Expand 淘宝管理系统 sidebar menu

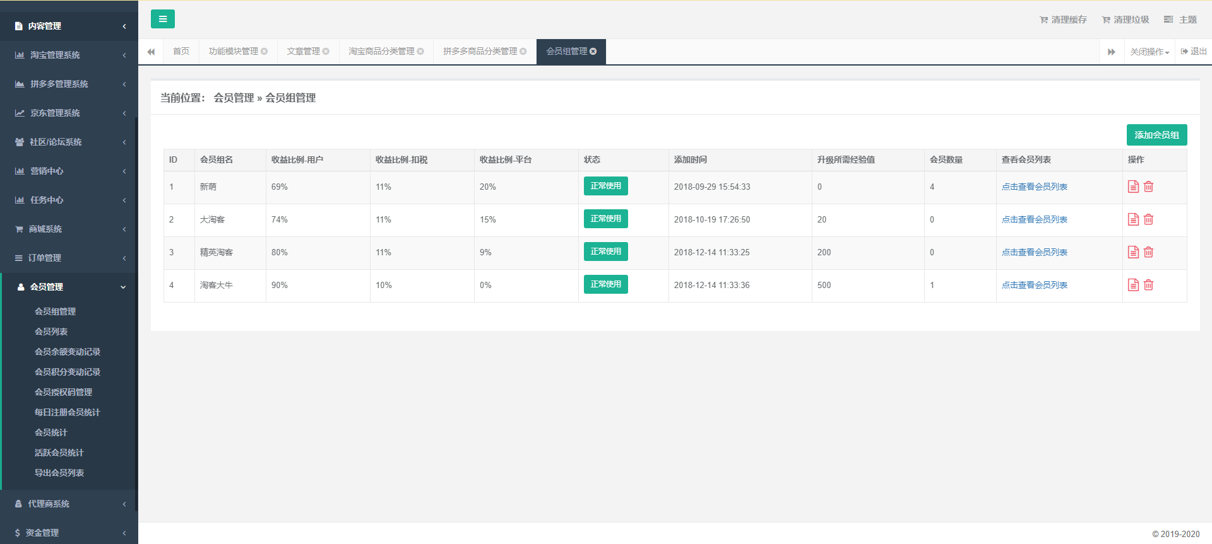click(68, 55)
